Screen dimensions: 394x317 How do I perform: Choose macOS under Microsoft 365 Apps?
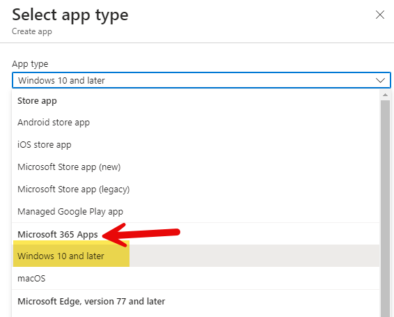tap(196, 278)
